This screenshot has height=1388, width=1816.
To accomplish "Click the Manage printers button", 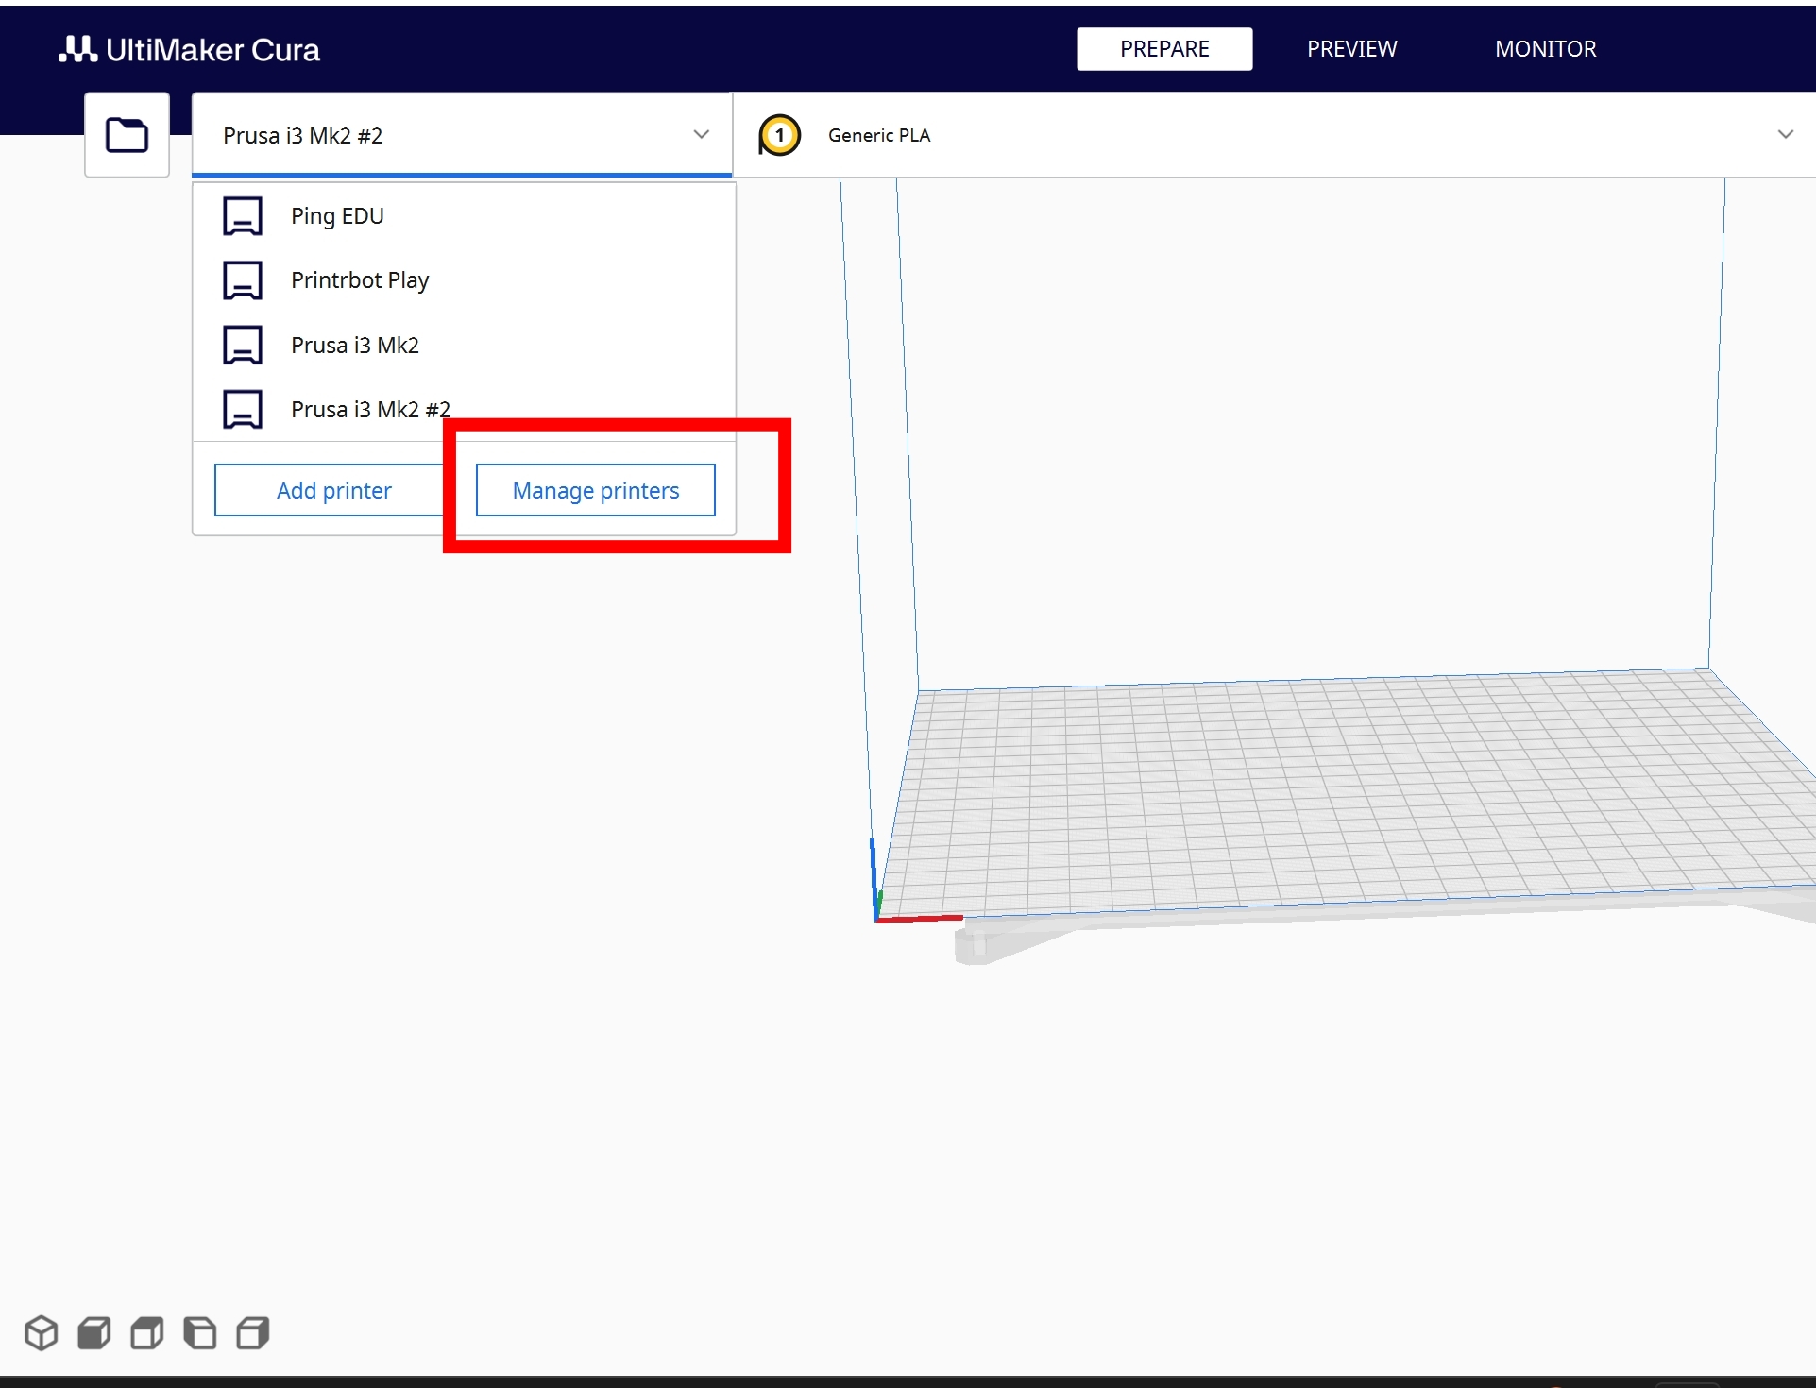I will pos(596,490).
